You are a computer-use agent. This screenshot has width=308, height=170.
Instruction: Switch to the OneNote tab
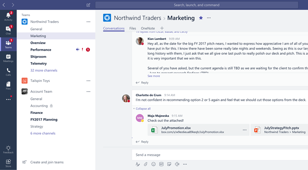tap(148, 28)
